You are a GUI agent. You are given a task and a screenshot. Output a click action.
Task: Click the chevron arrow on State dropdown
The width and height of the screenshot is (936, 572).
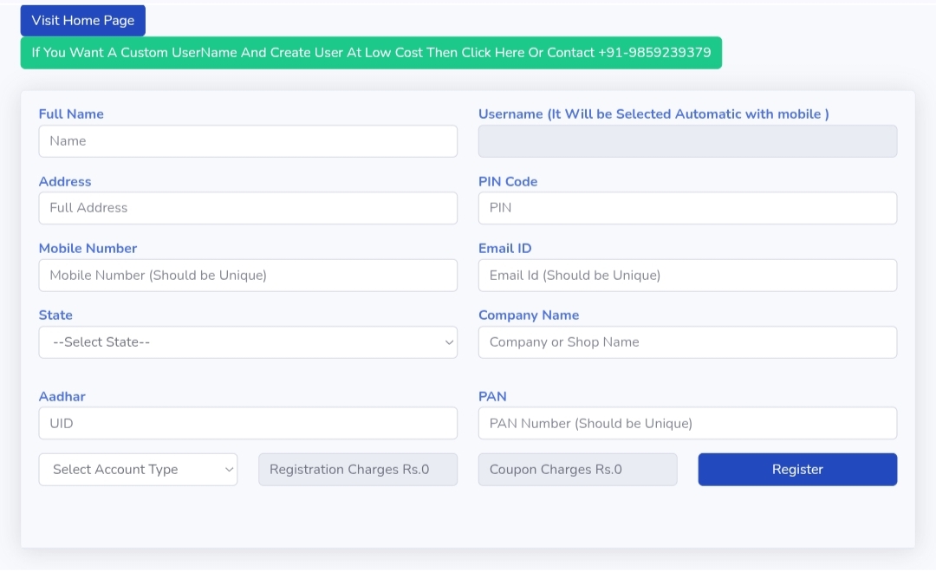(449, 342)
